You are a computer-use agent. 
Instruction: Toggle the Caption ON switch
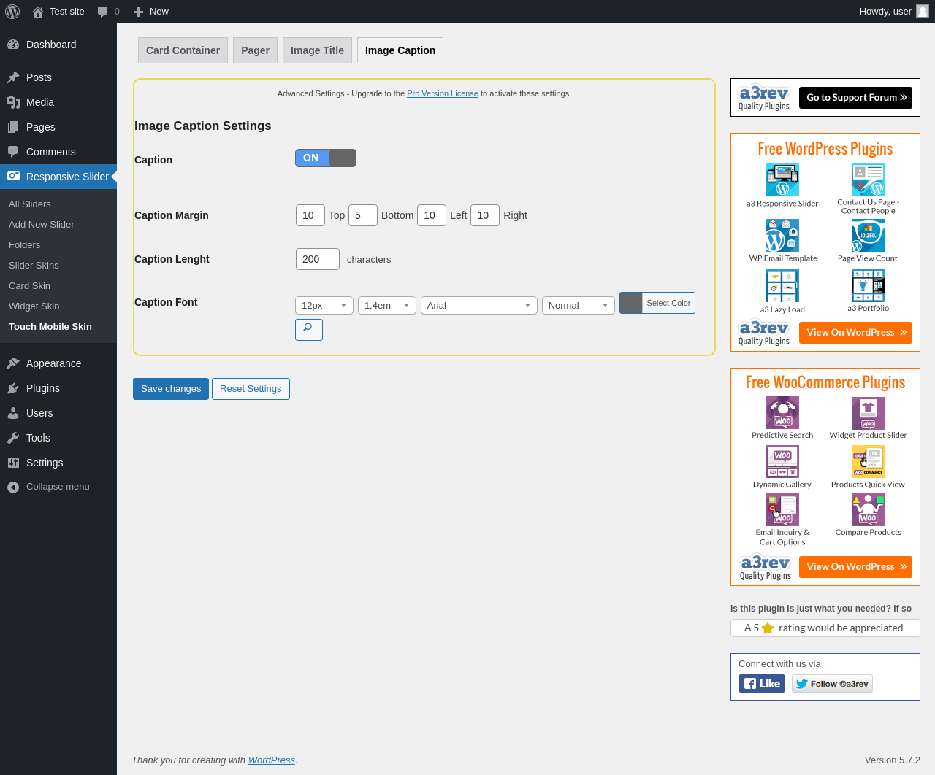click(x=326, y=158)
